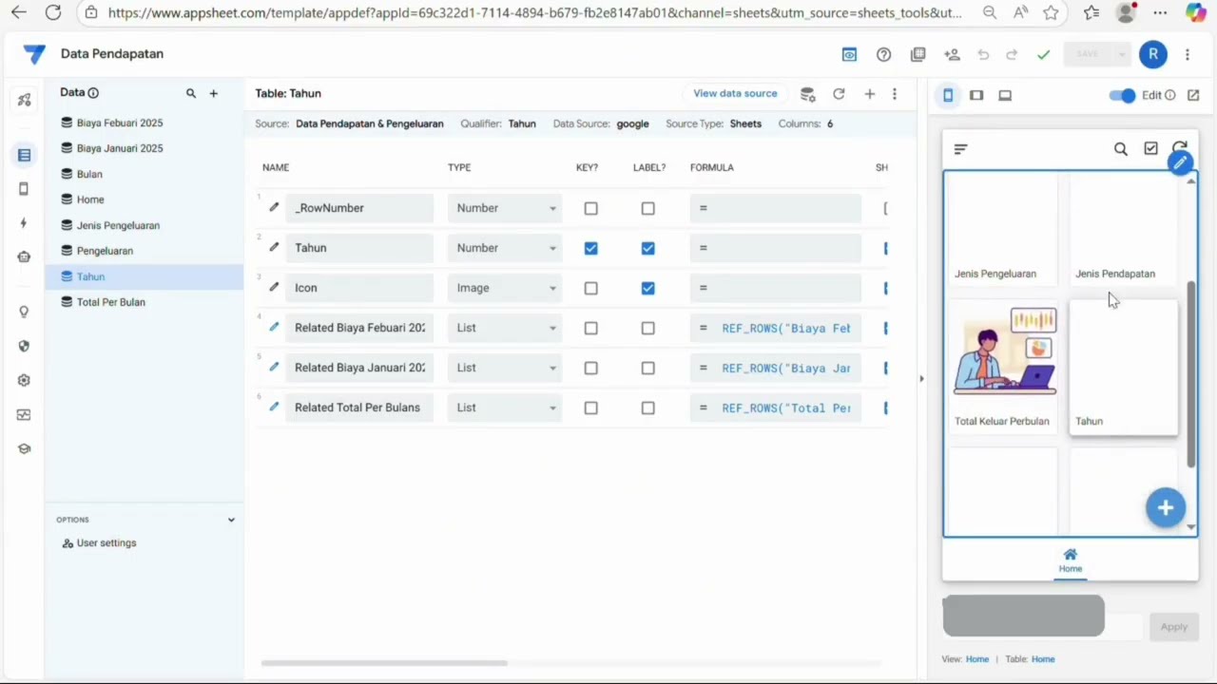Add a new data table with plus
Viewport: 1217px width, 684px height.
coord(214,93)
